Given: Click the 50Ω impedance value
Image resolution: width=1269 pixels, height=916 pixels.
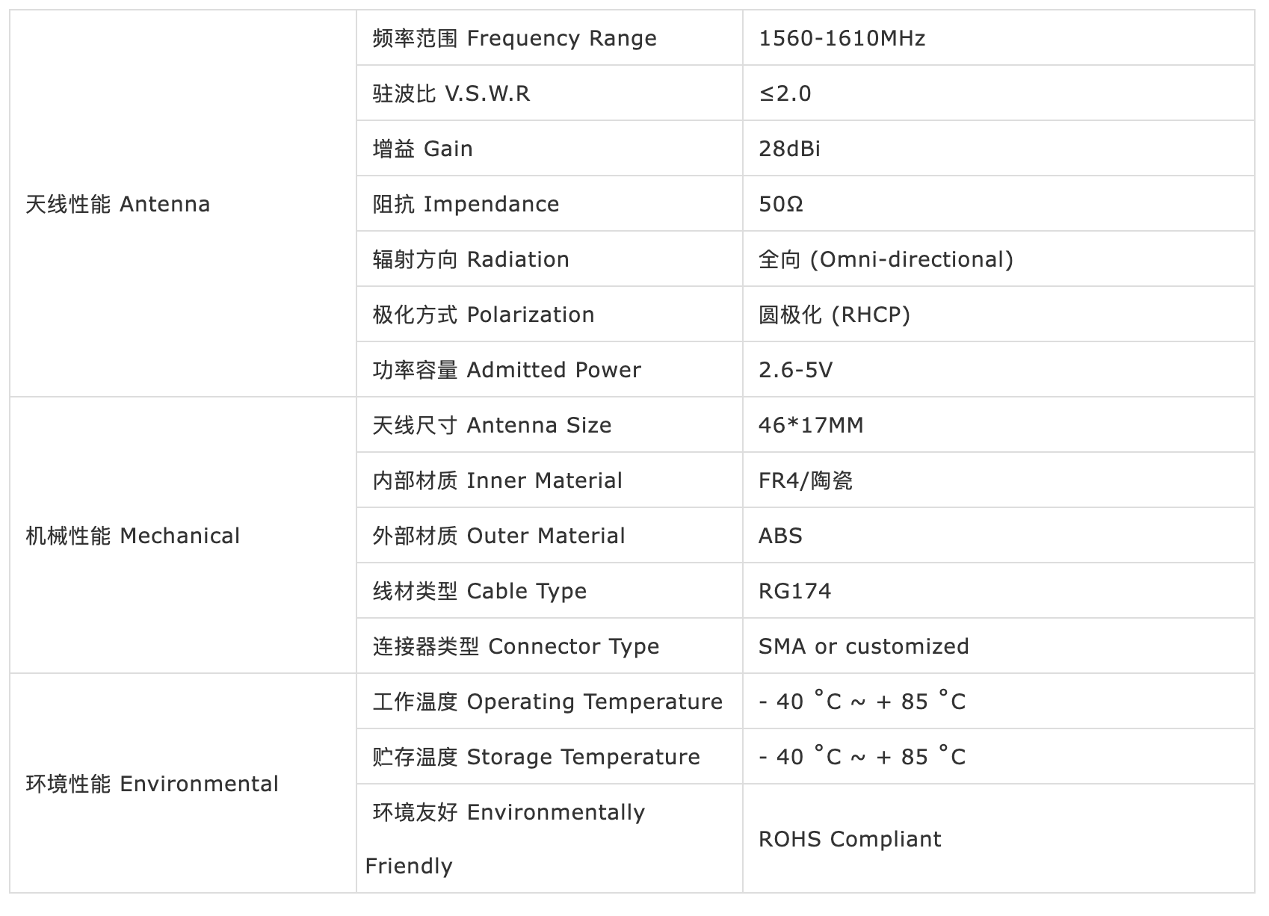Looking at the screenshot, I should (x=781, y=204).
